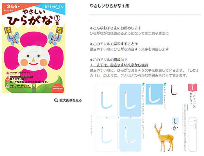This screenshot has height=156, width=204.
Task: Click the しか word label near the deer
Action: click(x=175, y=124)
